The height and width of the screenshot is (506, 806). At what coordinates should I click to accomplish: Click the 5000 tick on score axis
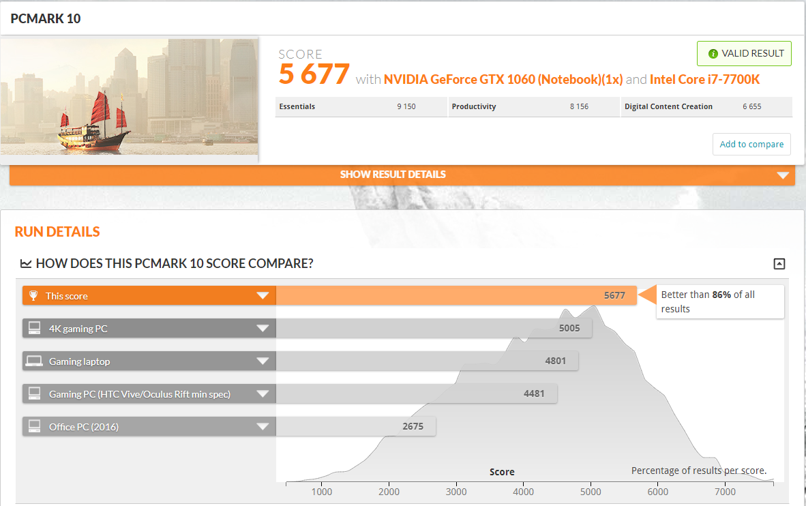[590, 491]
